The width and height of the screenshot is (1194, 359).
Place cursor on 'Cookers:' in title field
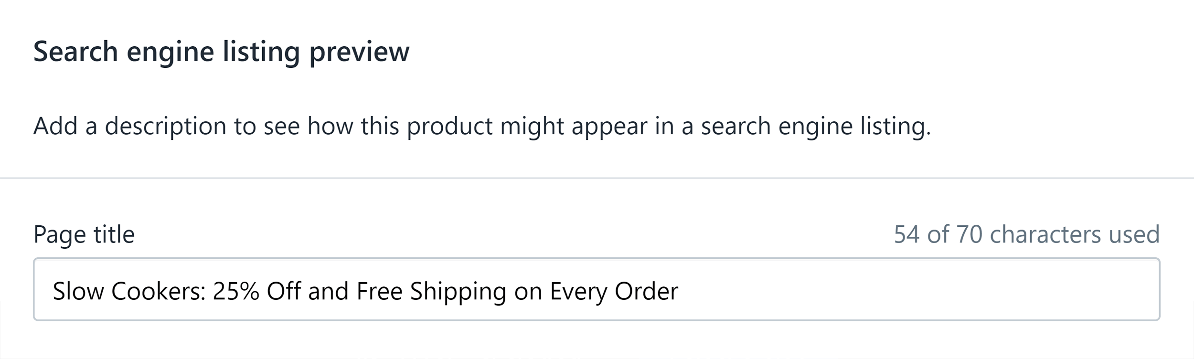coord(159,291)
